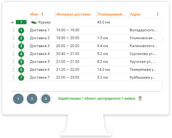This screenshot has width=172, height=138.
Task: Click the drag handle arrows for Доставка 1
Action: [13, 30]
